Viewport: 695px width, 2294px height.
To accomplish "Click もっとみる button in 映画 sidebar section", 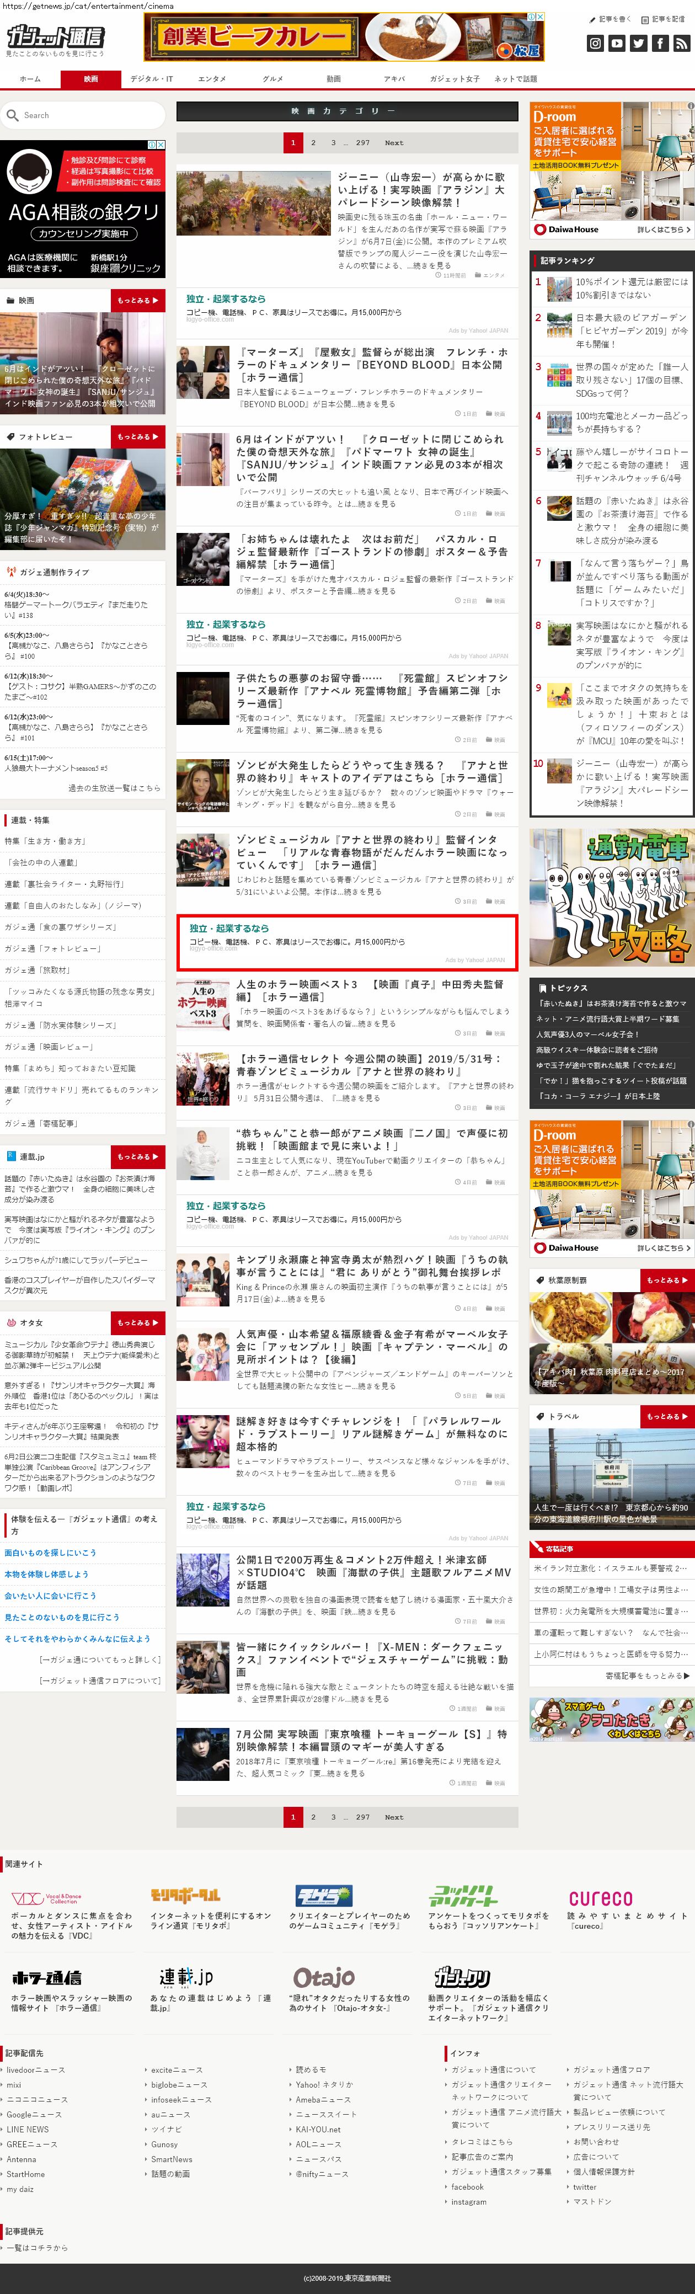I will point(138,300).
